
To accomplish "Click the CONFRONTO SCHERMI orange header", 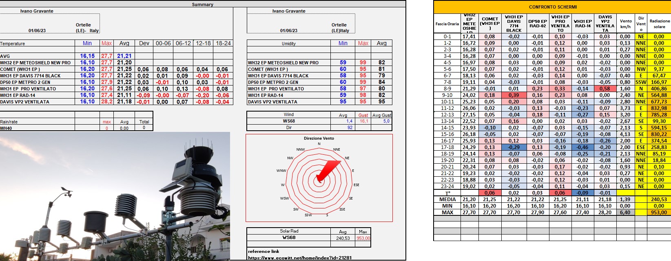I will tap(553, 7).
